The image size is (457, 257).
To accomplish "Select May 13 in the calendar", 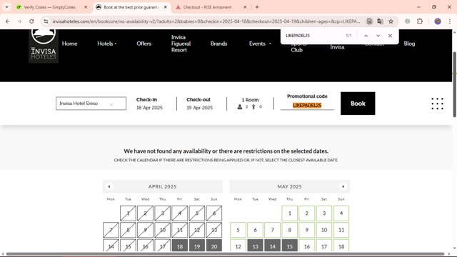I will coord(256,246).
